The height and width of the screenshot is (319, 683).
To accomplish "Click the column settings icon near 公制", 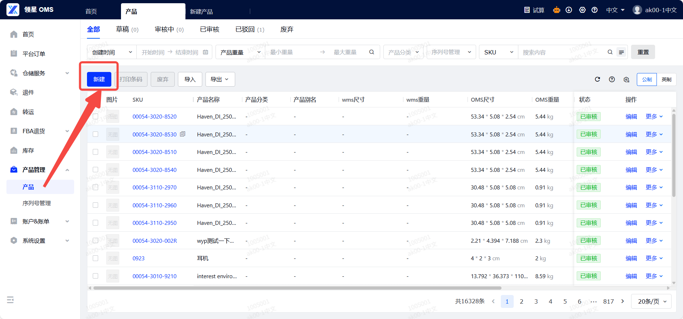I will click(x=626, y=79).
